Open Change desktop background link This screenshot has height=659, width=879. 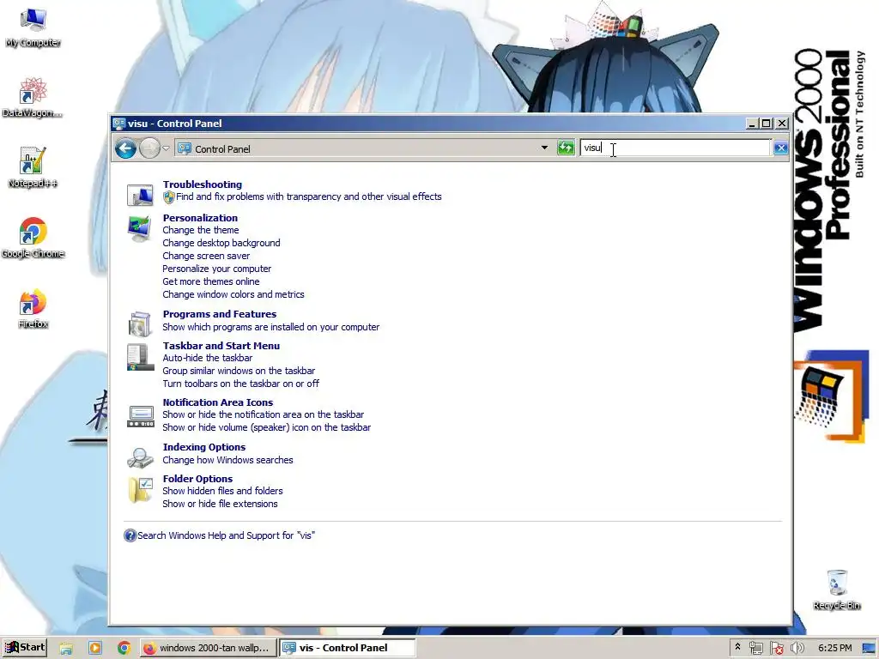[221, 243]
